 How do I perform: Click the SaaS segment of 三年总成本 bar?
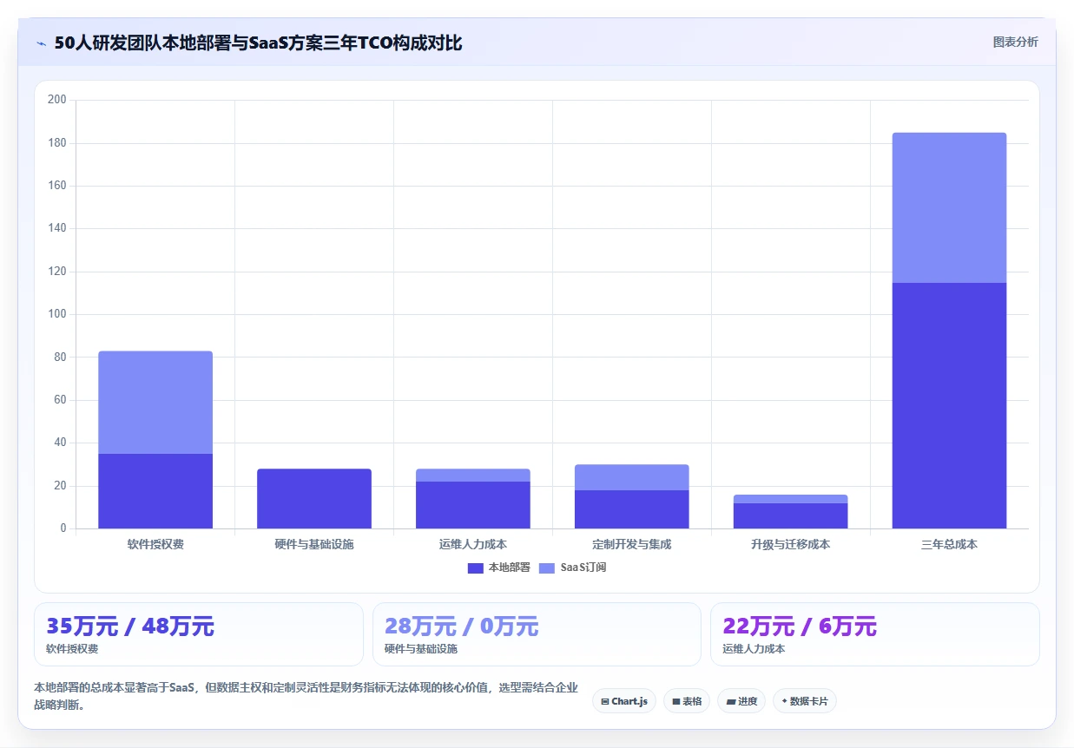coord(950,208)
